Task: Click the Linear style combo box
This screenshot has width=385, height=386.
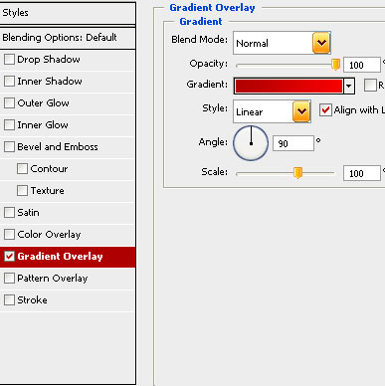Action: pyautogui.click(x=272, y=111)
